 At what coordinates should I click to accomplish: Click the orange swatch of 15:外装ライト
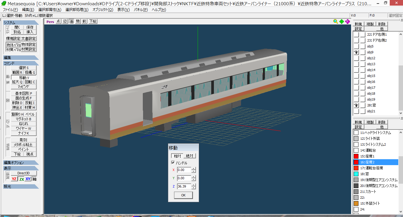(356, 203)
